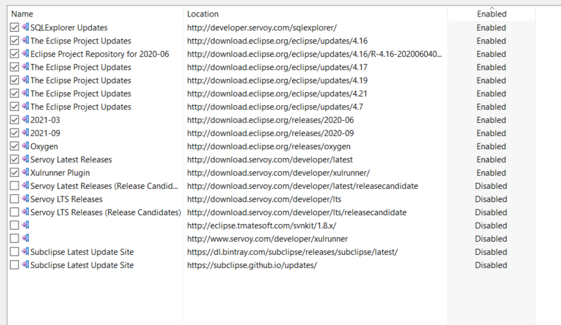Click the site icon for the updates/4.19 row
561x325 pixels.
coord(25,80)
